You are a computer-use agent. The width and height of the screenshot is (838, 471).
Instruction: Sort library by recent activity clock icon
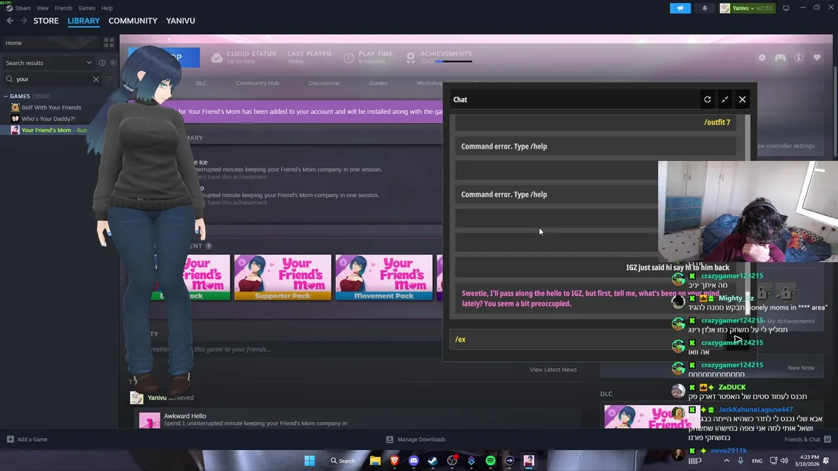[x=102, y=63]
